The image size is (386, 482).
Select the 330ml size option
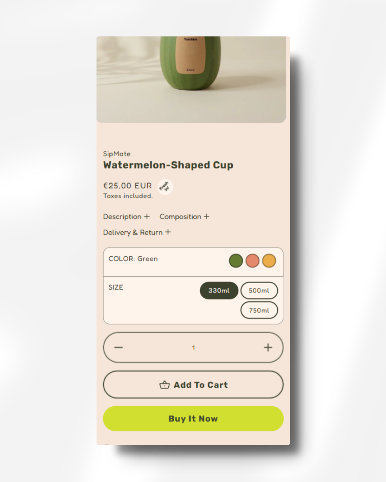pyautogui.click(x=219, y=291)
